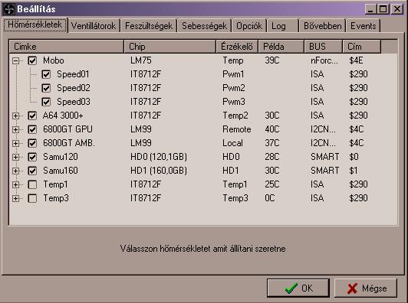The height and width of the screenshot is (303, 408).
Task: Click the 0C sample value
Action: pos(270,198)
